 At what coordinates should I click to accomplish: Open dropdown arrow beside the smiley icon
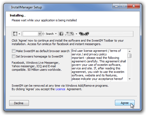click(x=76, y=34)
